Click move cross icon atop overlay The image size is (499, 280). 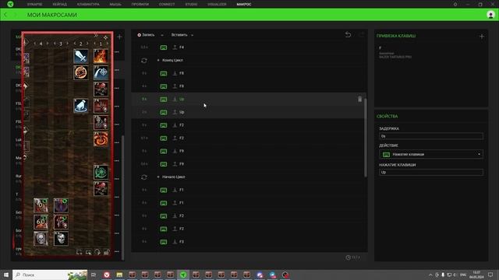pyautogui.click(x=105, y=37)
